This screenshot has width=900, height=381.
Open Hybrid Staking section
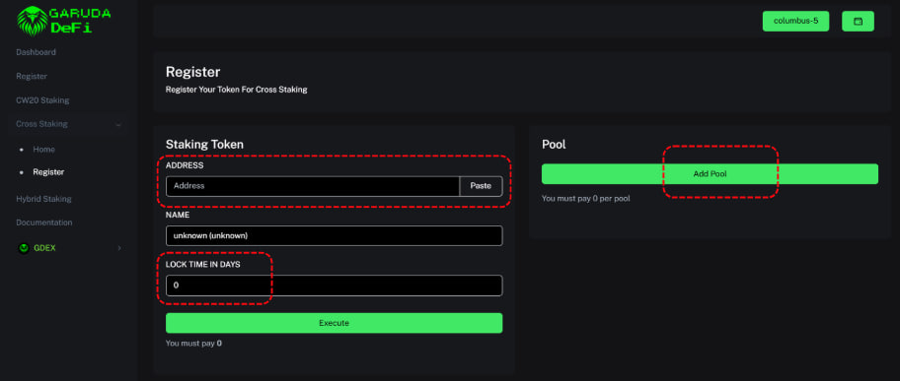[43, 199]
